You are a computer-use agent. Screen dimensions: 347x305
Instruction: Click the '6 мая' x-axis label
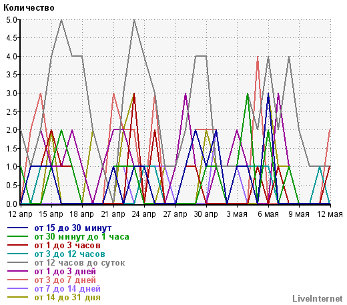pos(268,214)
